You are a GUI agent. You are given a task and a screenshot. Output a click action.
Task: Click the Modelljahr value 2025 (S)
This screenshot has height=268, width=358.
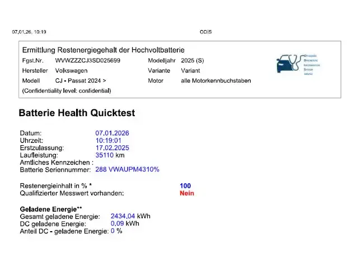point(192,60)
